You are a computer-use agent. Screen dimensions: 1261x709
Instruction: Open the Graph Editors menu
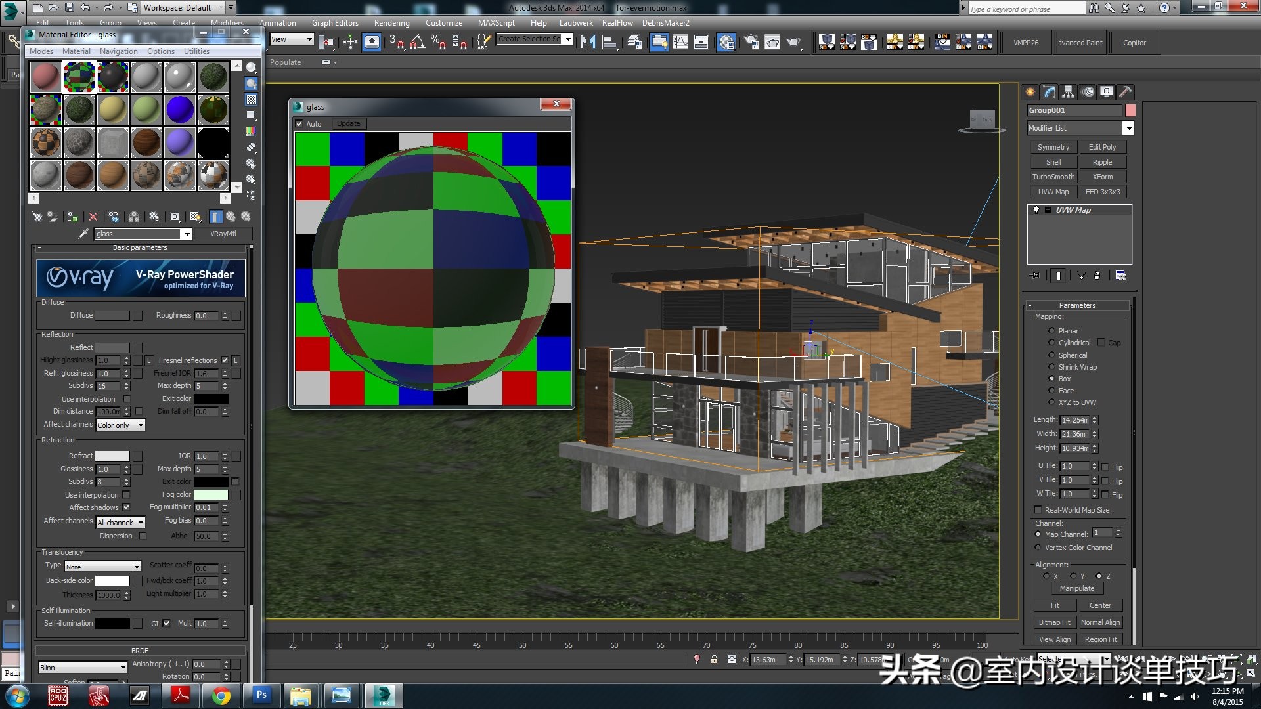(335, 23)
